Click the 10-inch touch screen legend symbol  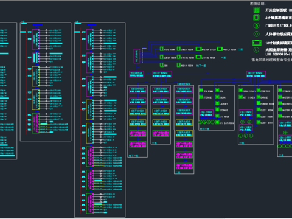pyautogui.click(x=257, y=43)
